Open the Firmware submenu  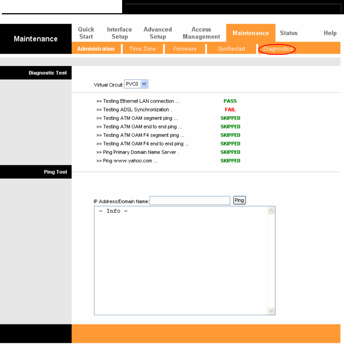(x=184, y=49)
